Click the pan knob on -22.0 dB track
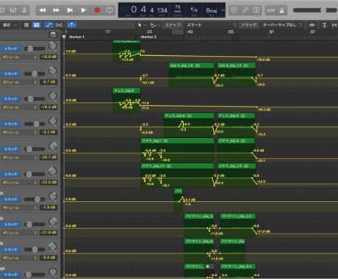 pyautogui.click(x=53, y=171)
